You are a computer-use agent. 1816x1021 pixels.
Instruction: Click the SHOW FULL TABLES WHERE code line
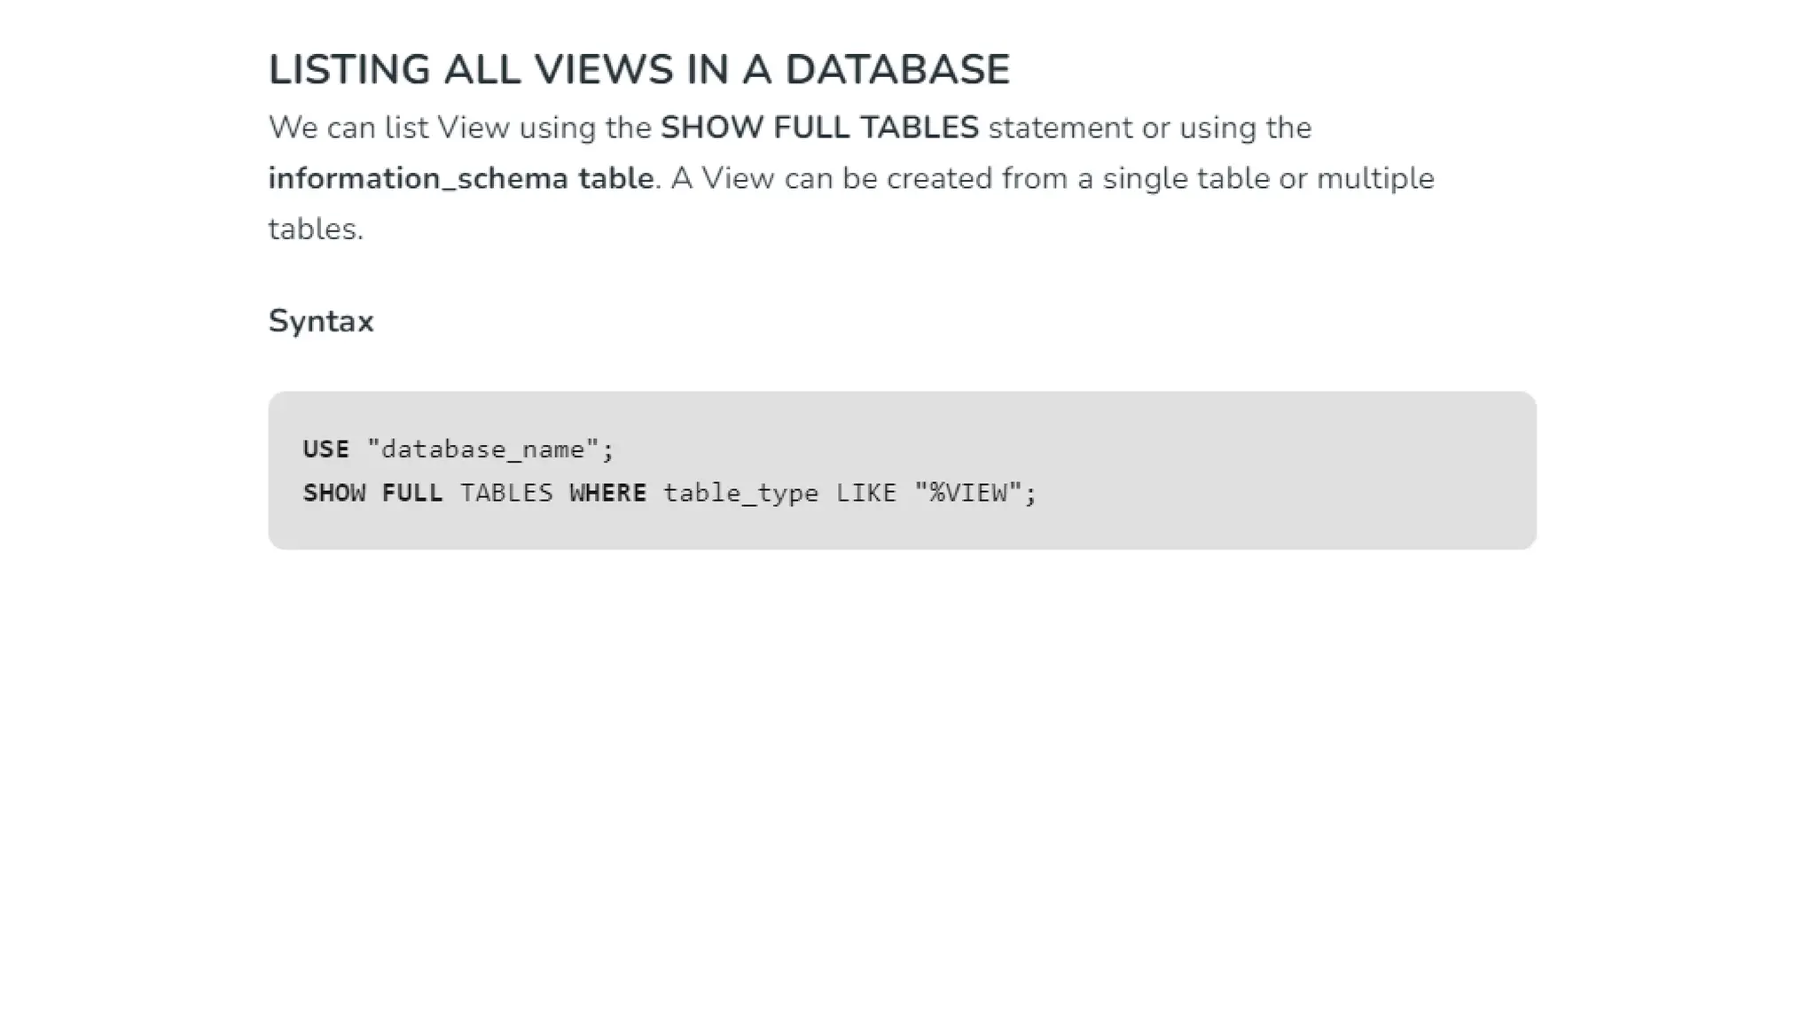669,493
